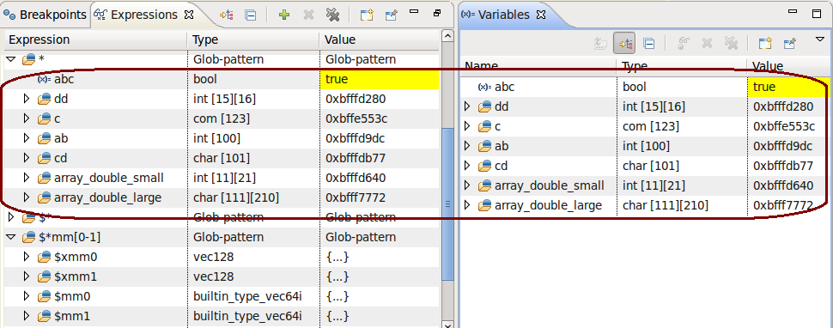Screen dimensions: 833x328
Task: Click Value column header in Variables view
Action: [x=788, y=66]
